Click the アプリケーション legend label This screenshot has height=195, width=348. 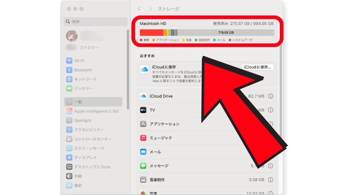click(167, 40)
